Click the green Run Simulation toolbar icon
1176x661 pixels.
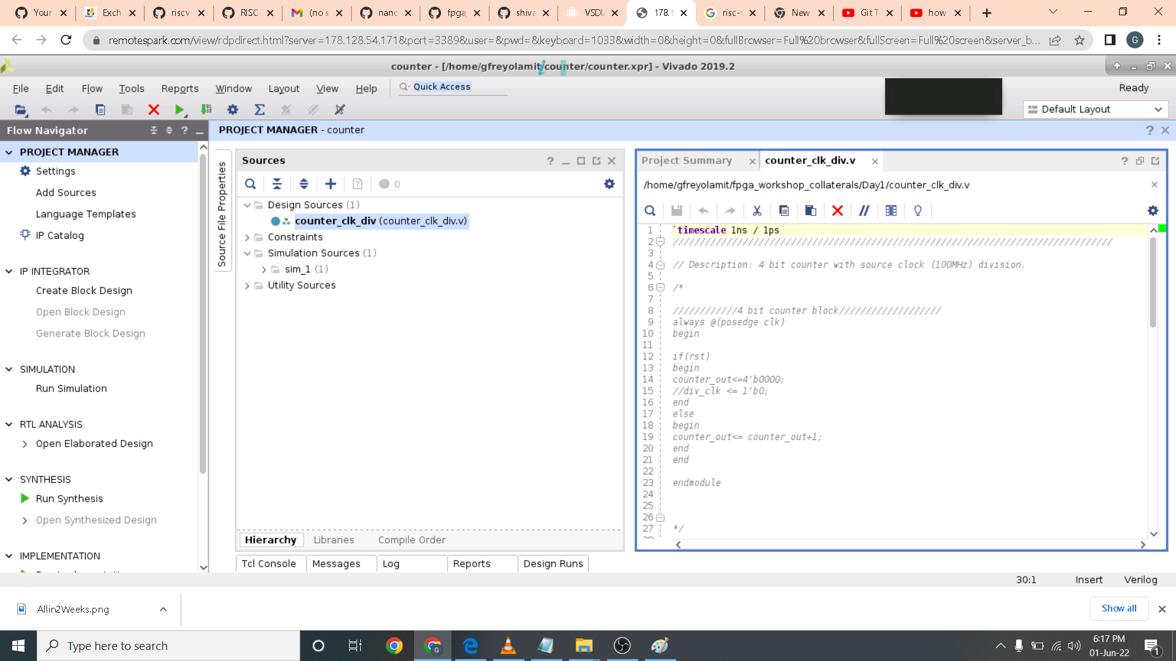(179, 110)
